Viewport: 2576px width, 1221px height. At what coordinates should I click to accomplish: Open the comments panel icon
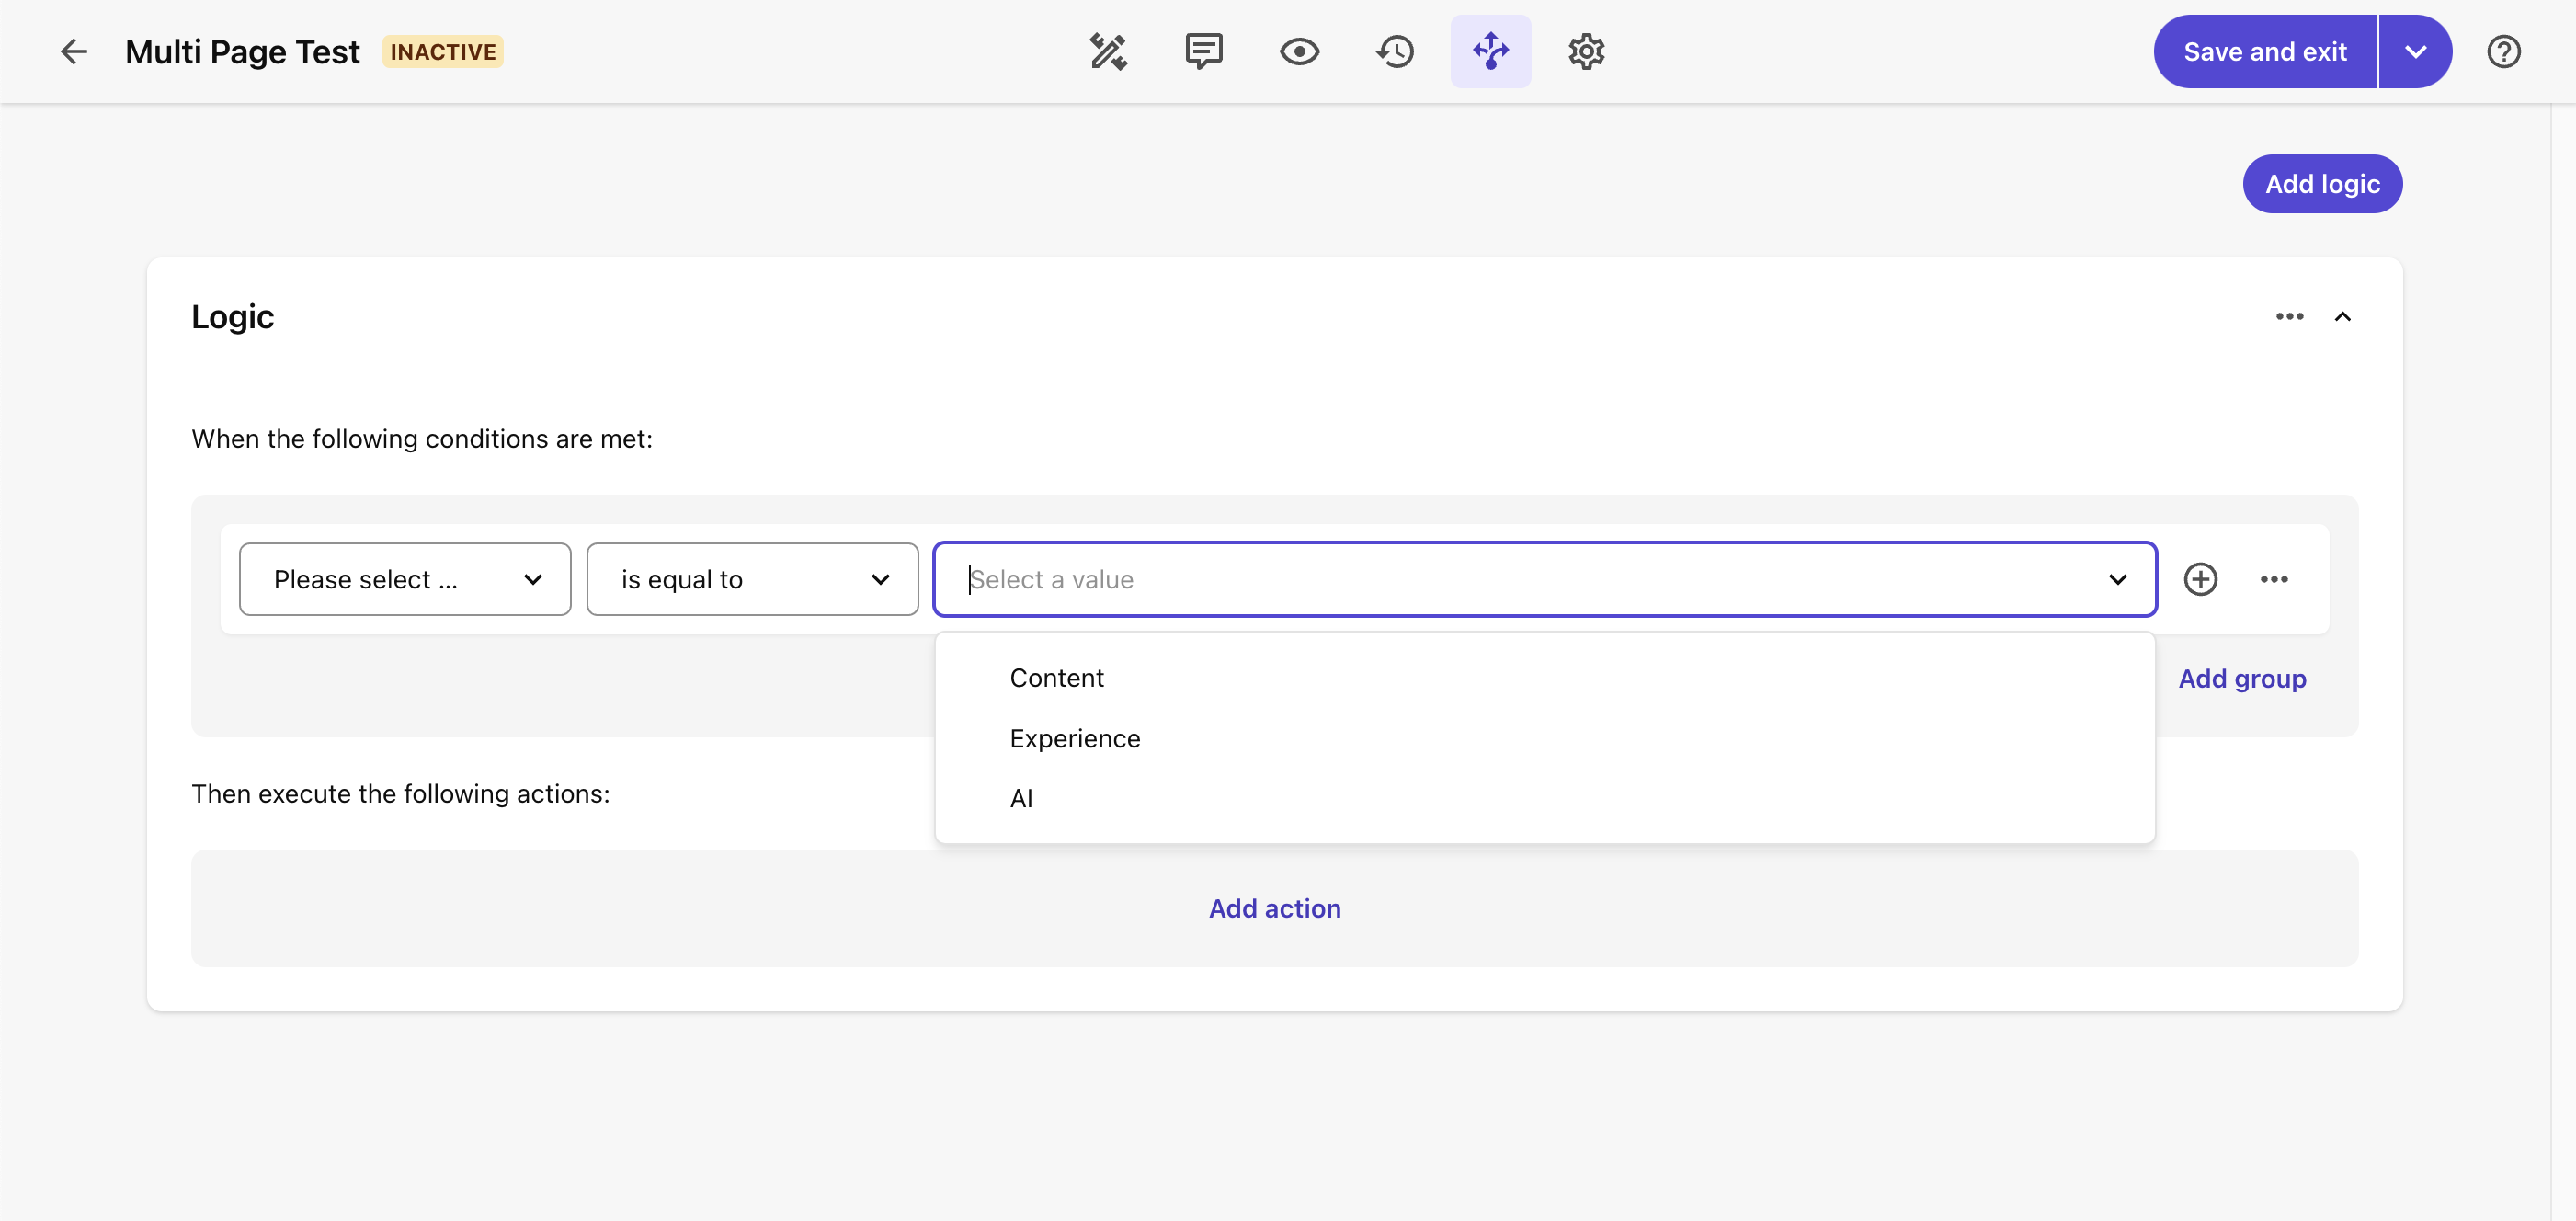click(x=1201, y=50)
